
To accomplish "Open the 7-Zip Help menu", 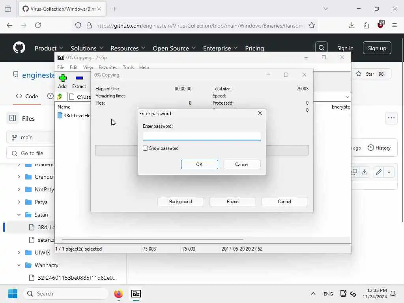I will [x=144, y=67].
